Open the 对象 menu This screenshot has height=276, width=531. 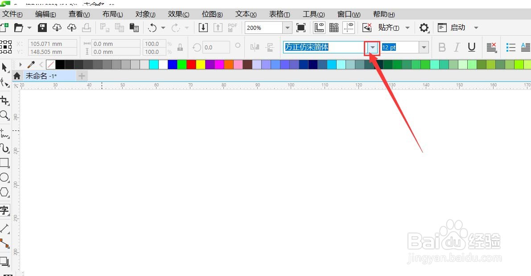tap(145, 14)
